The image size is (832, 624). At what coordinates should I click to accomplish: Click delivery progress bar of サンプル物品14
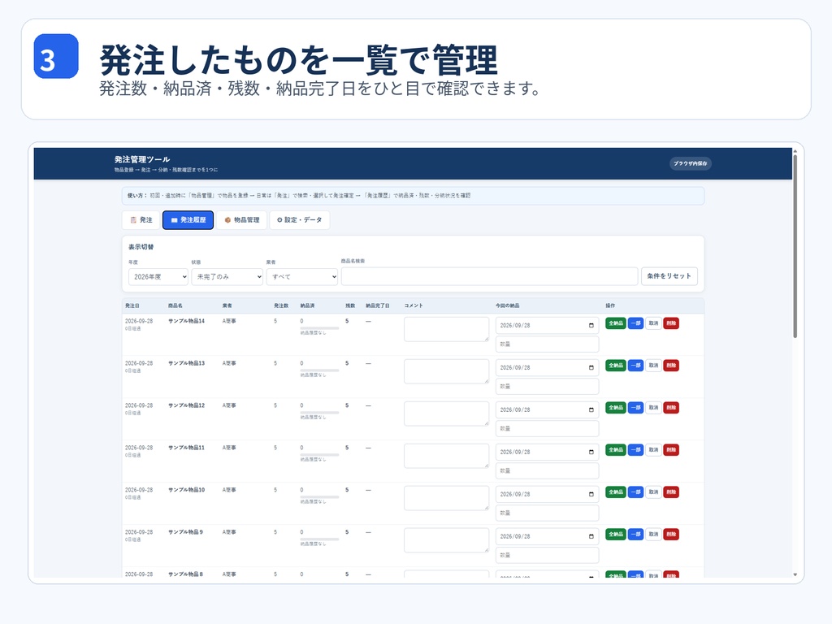pos(319,328)
